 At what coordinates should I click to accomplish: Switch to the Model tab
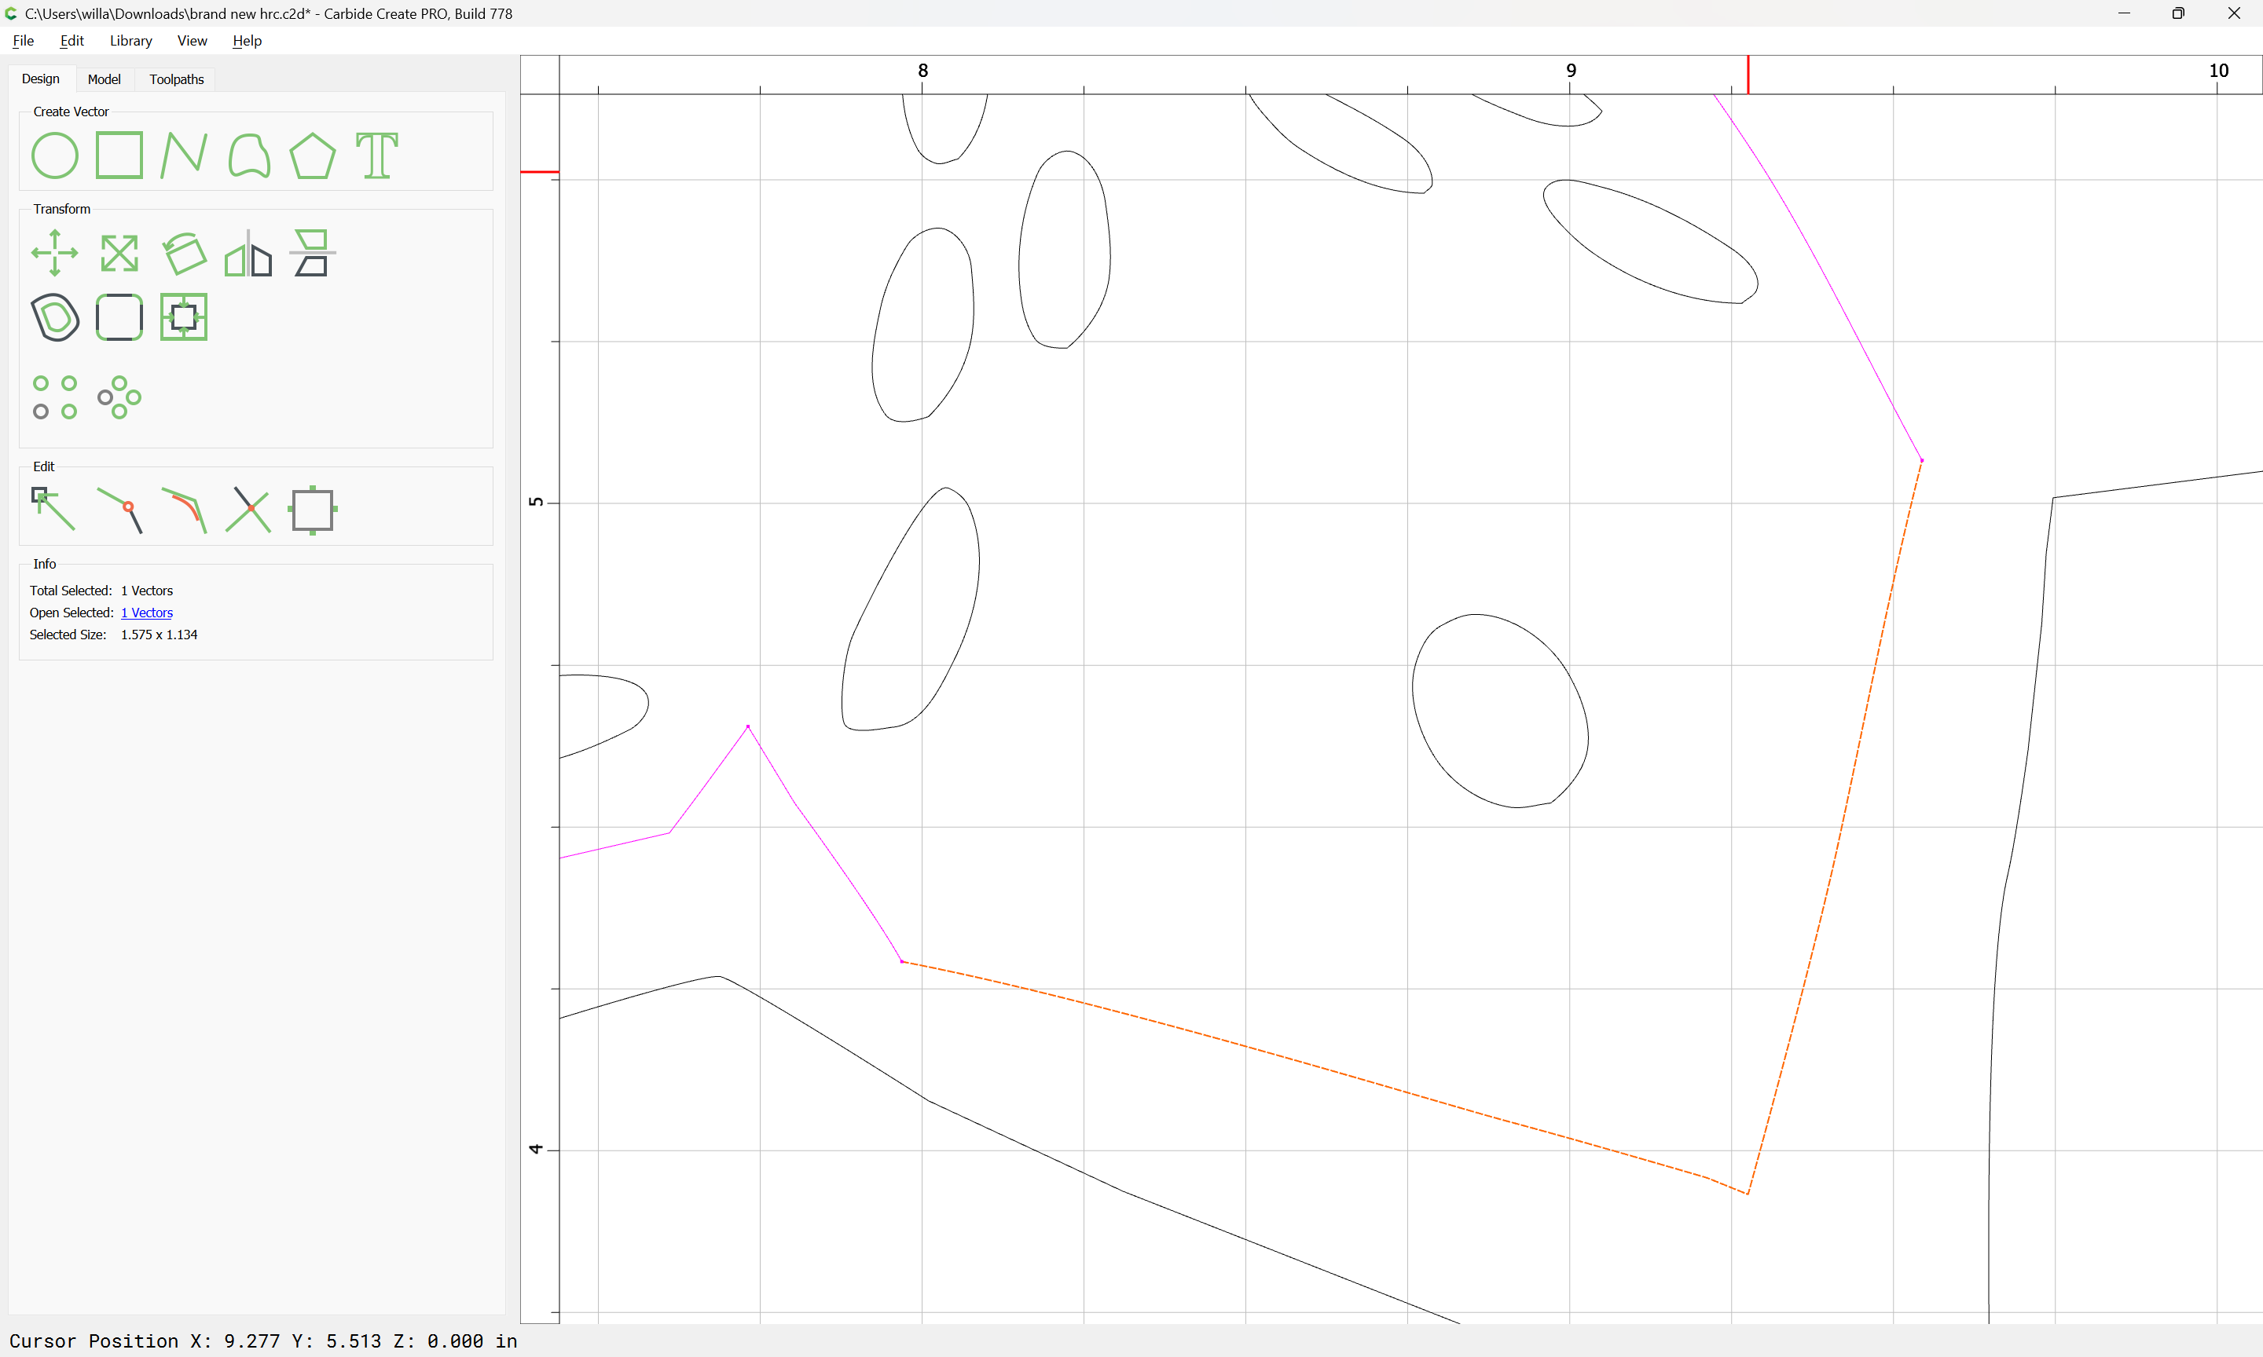point(105,79)
